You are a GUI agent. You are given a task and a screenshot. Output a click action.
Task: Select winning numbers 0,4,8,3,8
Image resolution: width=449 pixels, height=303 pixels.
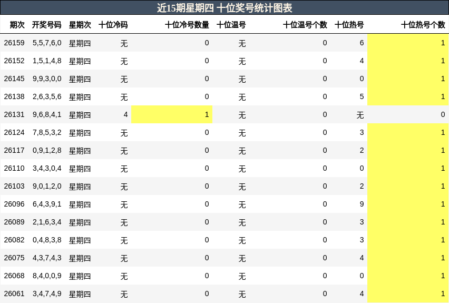click(47, 240)
